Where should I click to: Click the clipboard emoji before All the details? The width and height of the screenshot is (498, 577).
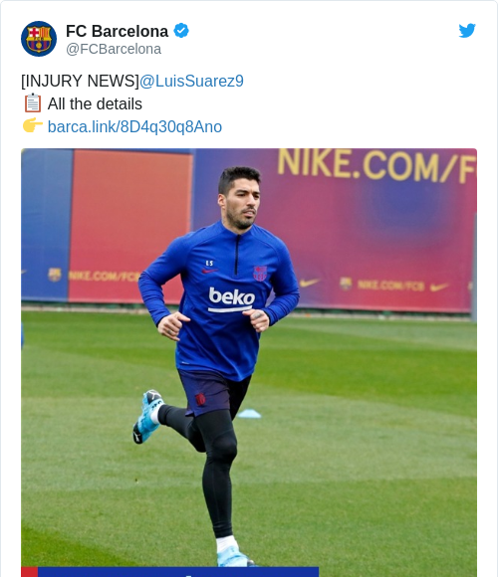tap(33, 102)
